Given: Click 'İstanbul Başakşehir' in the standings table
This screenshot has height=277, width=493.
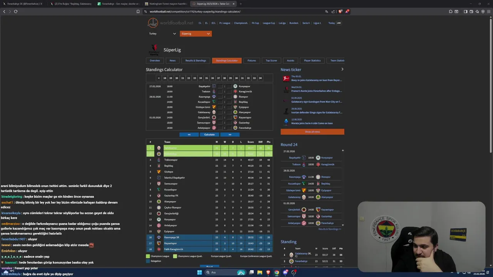Looking at the screenshot, I should [x=174, y=178].
